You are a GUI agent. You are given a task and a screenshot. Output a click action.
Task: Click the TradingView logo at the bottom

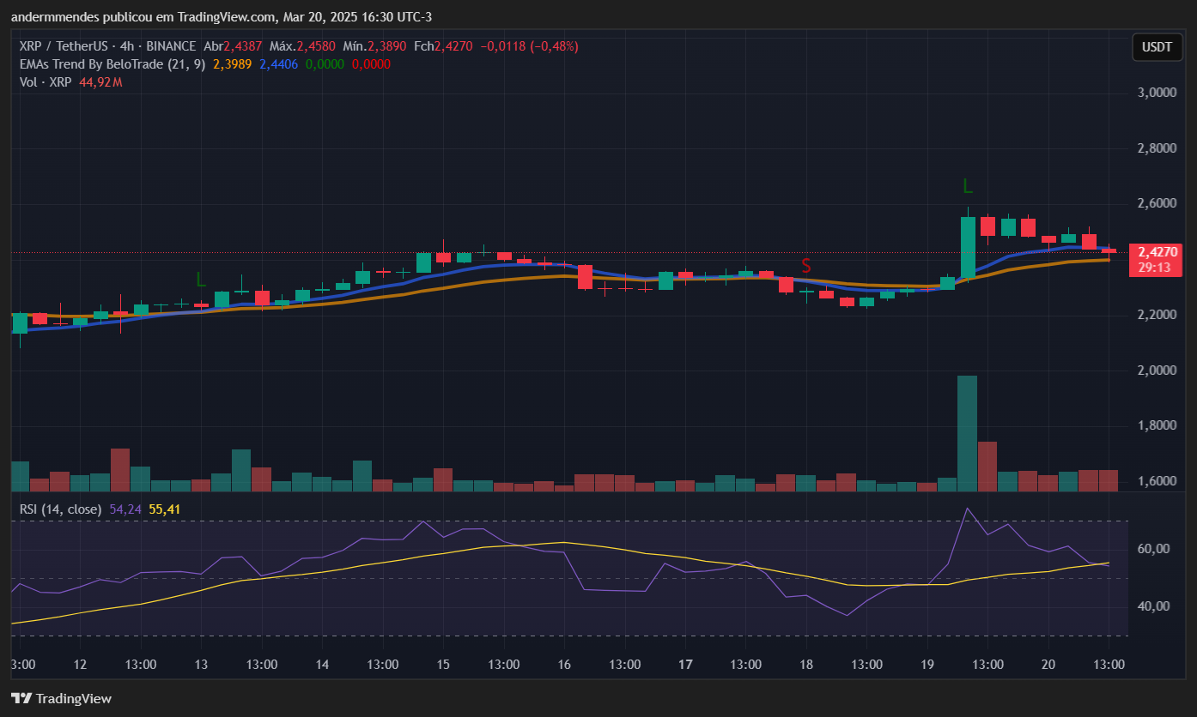(x=61, y=698)
